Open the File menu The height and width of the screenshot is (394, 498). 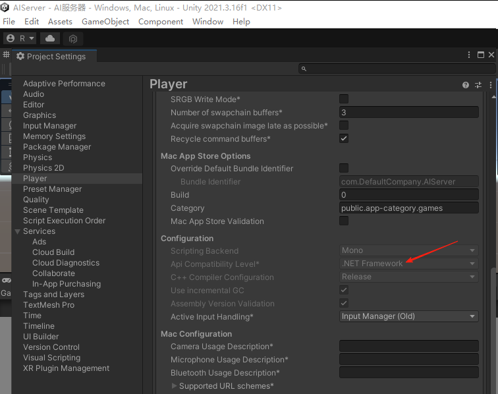pyautogui.click(x=9, y=22)
